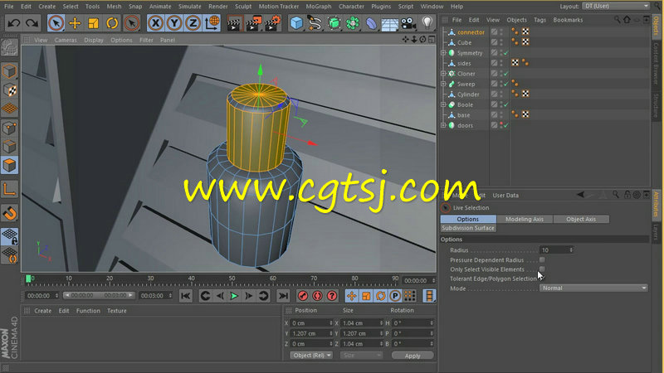664x373 pixels.
Task: Click the timeline preview range slider
Action: point(99,295)
